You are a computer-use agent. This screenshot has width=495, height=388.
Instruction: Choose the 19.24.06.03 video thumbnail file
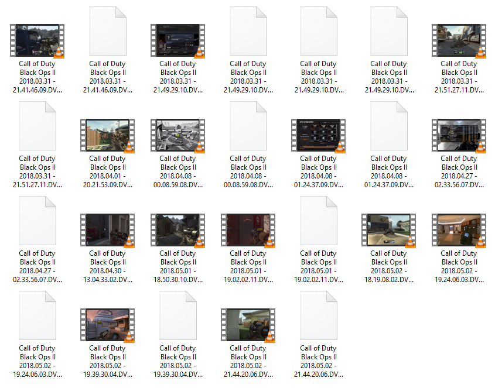pos(459,230)
